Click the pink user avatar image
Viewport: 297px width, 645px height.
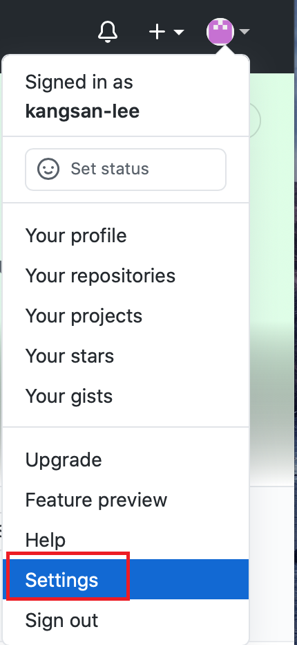[220, 31]
